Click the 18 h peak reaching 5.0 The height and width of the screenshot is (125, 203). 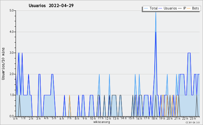(156, 12)
